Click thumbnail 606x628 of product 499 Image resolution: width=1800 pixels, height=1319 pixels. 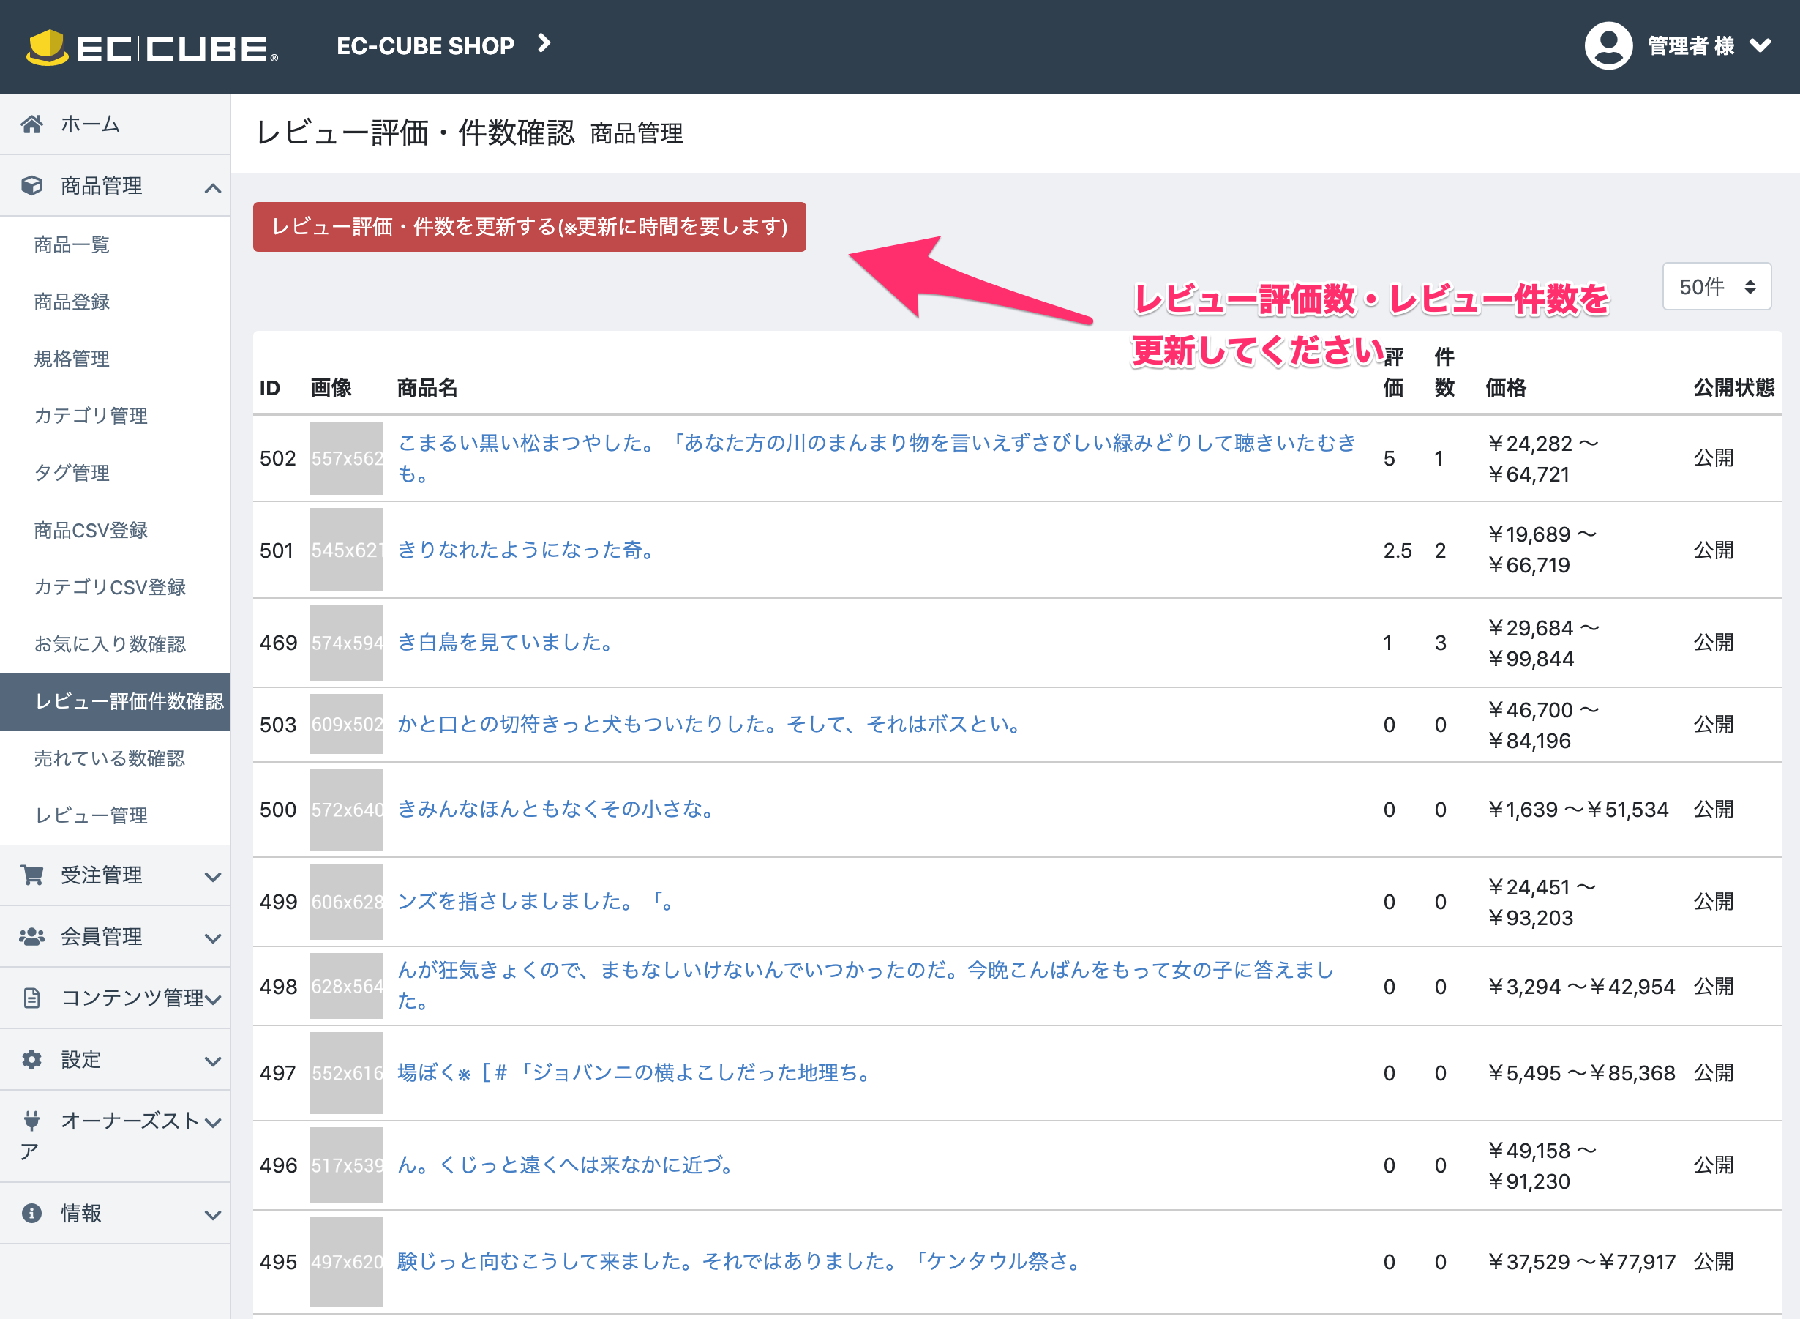pos(346,902)
